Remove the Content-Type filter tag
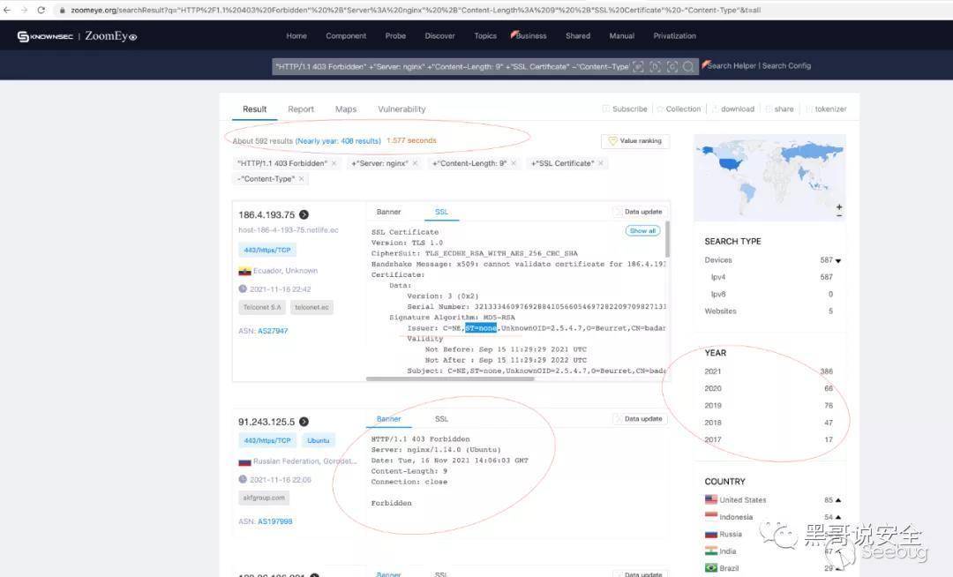Image resolution: width=953 pixels, height=577 pixels. coord(300,178)
